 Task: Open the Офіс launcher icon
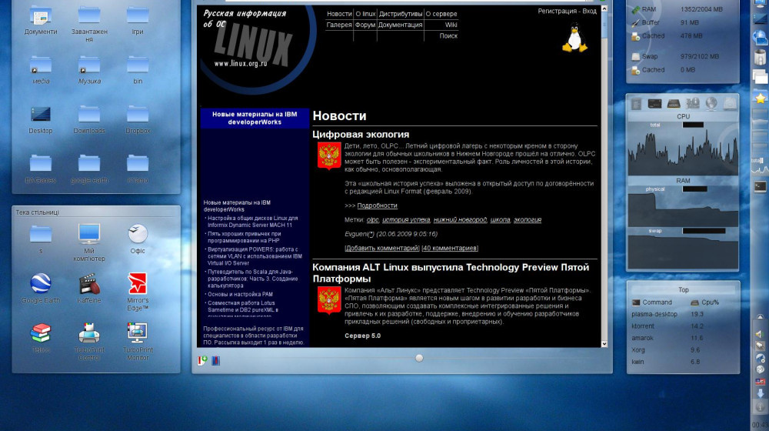click(138, 239)
